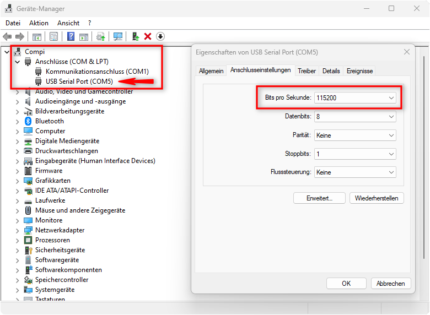Open the Parität dropdown

(x=355, y=135)
